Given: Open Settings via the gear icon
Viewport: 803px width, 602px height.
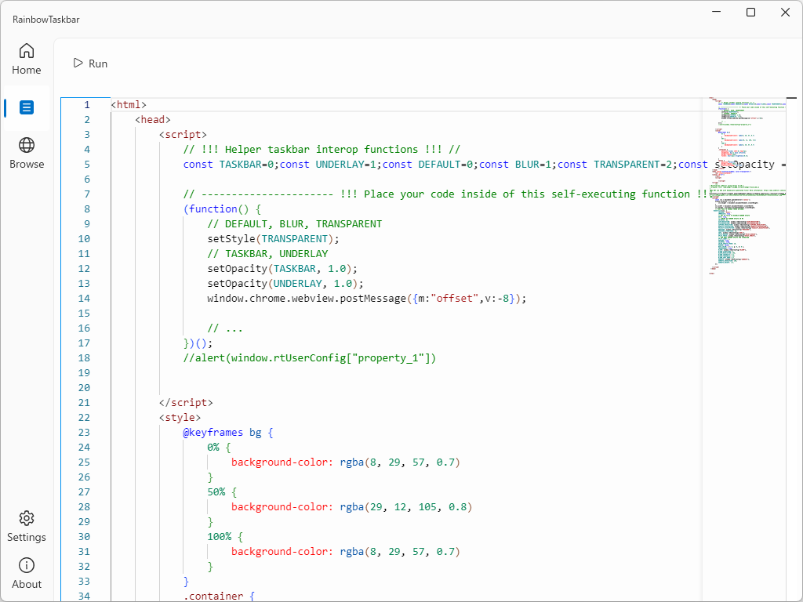Looking at the screenshot, I should pos(26,518).
